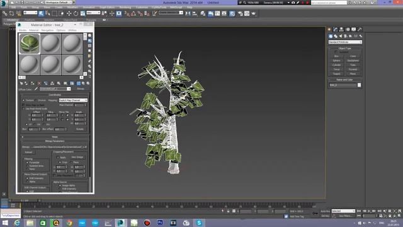Open Material Editor from main toolbar

pos(232,13)
